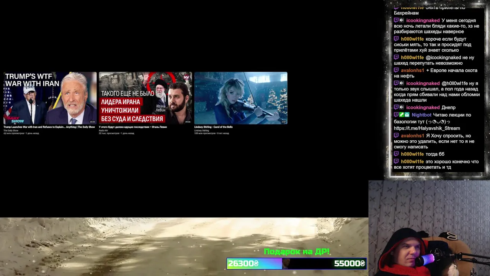Open the https://t.me/Halyavshik_Stream link
Screen dimensions: 490x276
point(427,128)
